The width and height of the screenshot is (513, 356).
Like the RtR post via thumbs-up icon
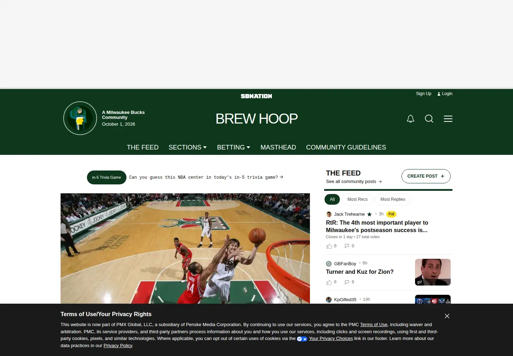click(x=329, y=246)
